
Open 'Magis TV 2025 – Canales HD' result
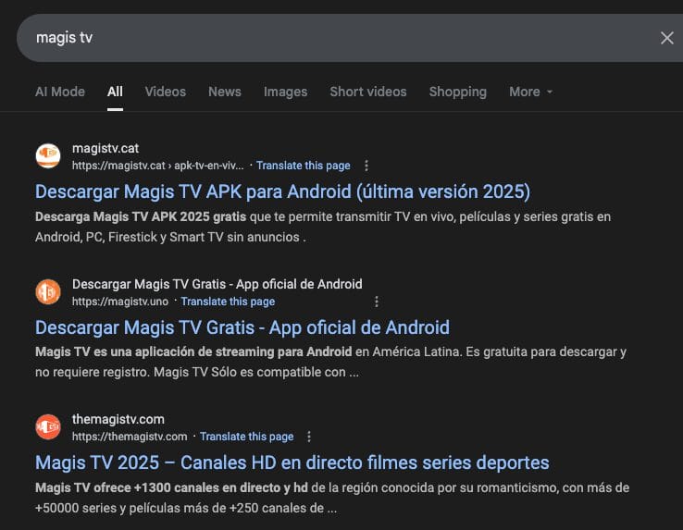pyautogui.click(x=292, y=462)
